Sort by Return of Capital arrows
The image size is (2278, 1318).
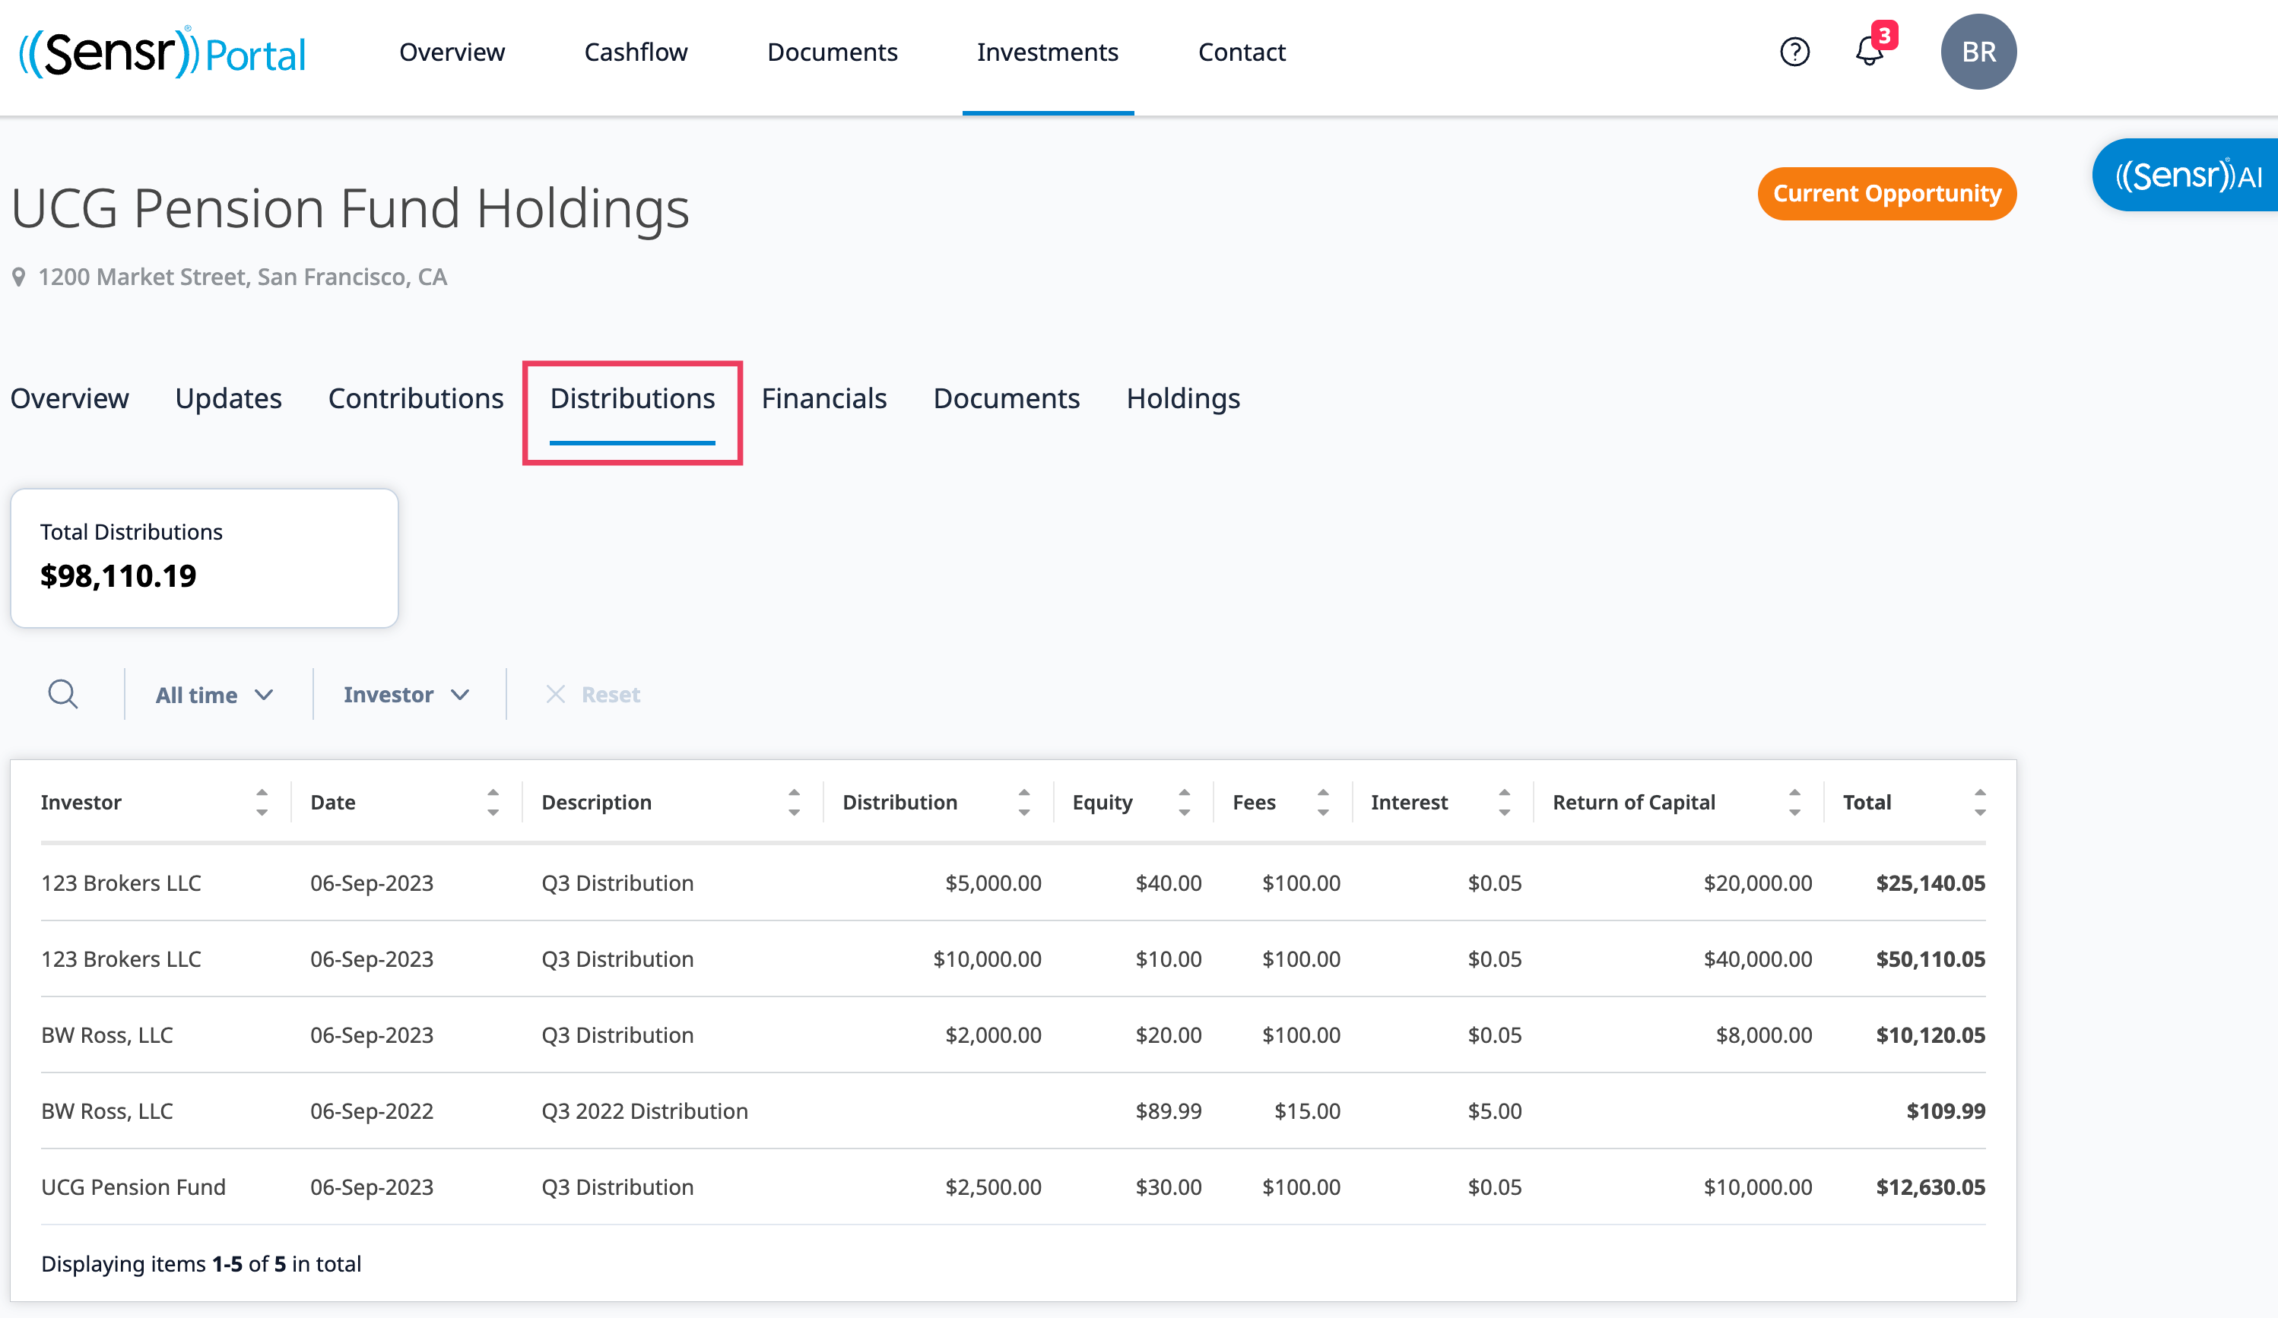1794,802
